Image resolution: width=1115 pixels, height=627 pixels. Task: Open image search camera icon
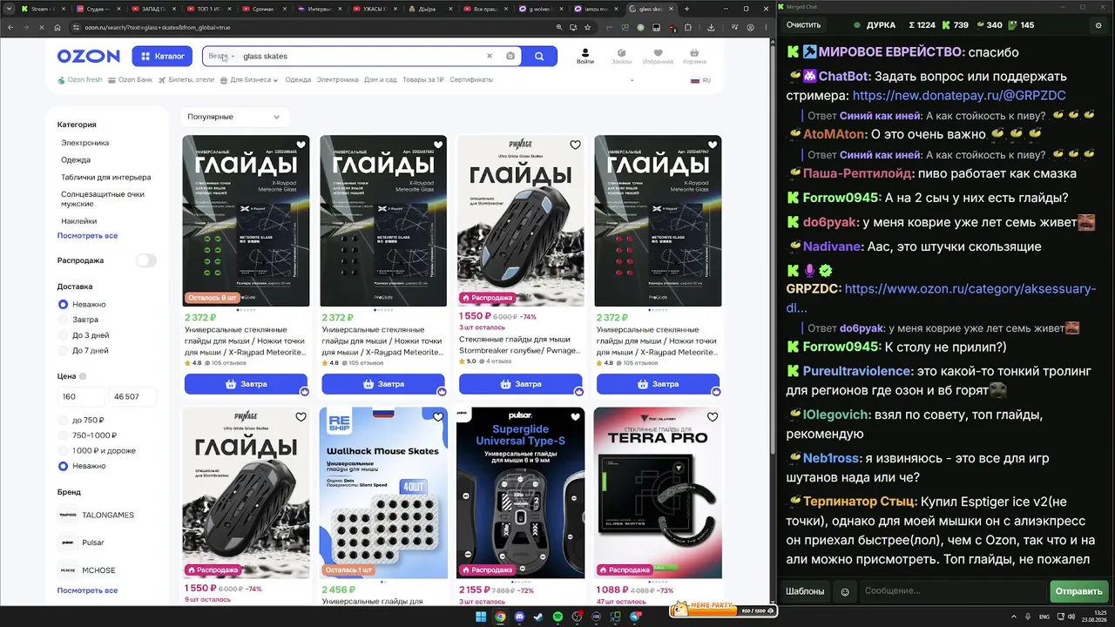pos(510,57)
